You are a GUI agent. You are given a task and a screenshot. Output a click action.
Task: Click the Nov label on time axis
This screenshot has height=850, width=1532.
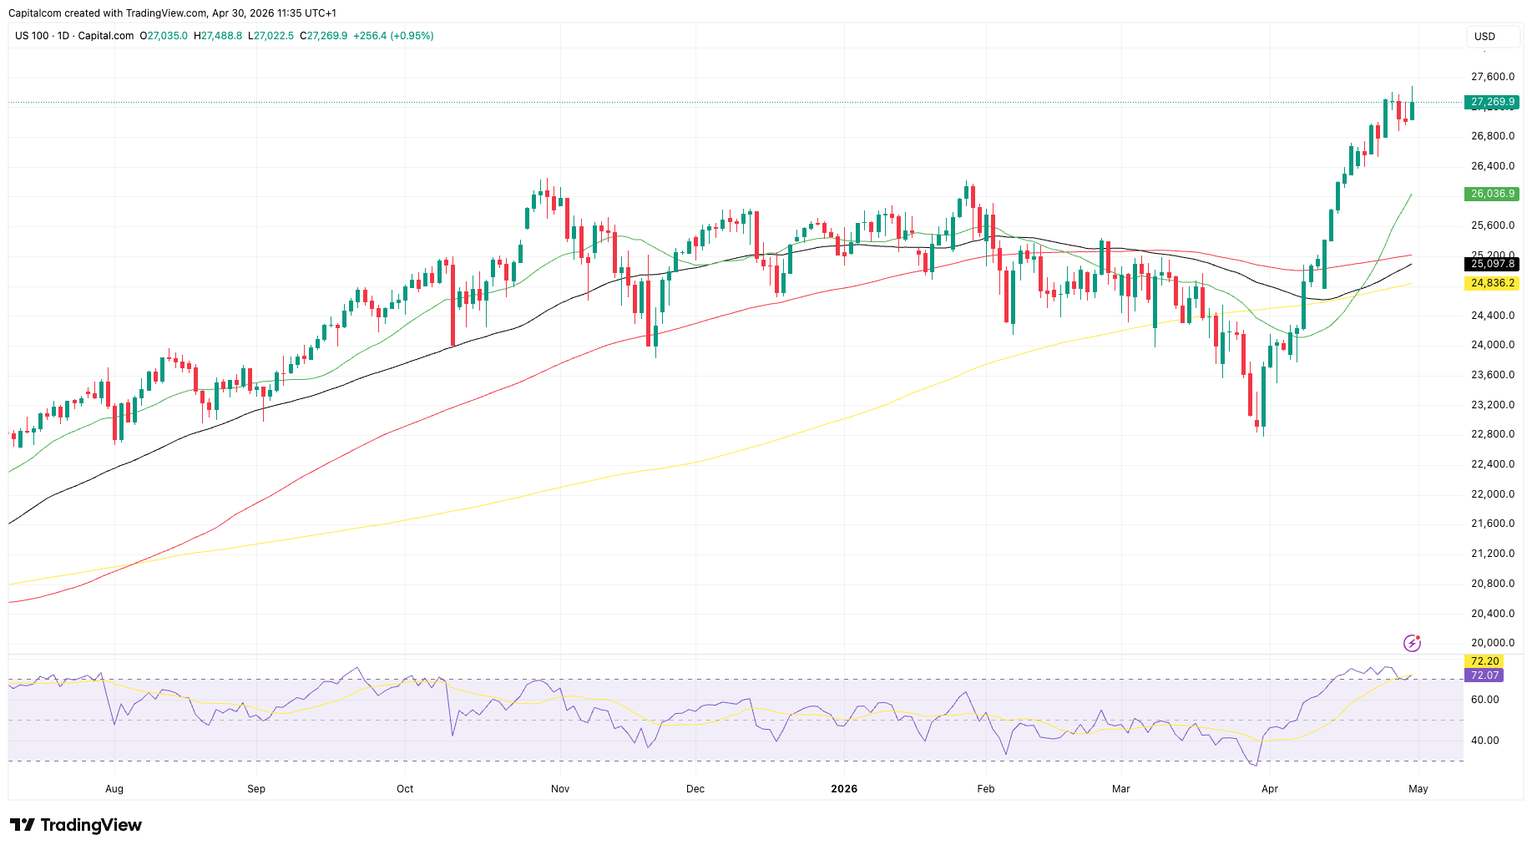click(560, 789)
